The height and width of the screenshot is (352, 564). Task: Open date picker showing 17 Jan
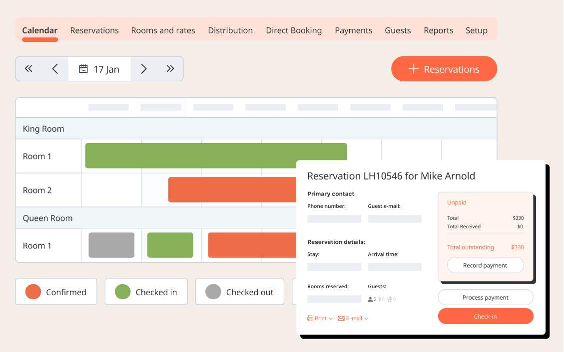99,69
